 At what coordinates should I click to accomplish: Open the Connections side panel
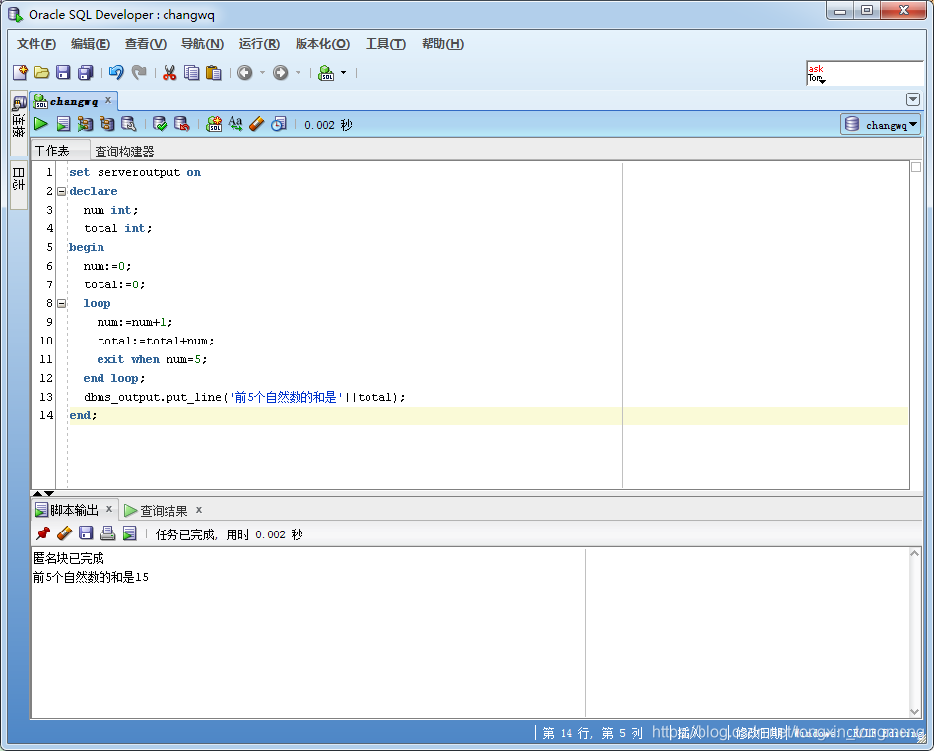click(19, 123)
